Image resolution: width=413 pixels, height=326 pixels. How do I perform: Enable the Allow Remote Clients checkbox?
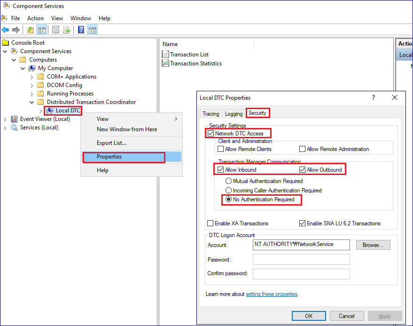click(220, 149)
